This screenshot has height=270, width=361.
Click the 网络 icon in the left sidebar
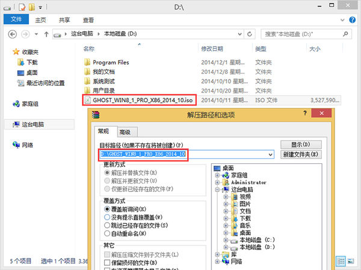click(x=16, y=145)
